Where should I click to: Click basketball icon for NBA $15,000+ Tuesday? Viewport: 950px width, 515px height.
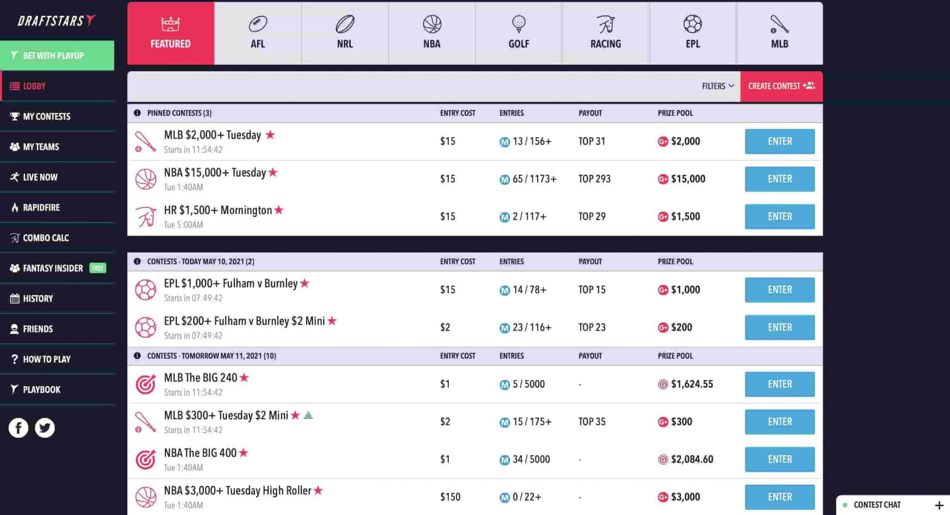(x=145, y=179)
